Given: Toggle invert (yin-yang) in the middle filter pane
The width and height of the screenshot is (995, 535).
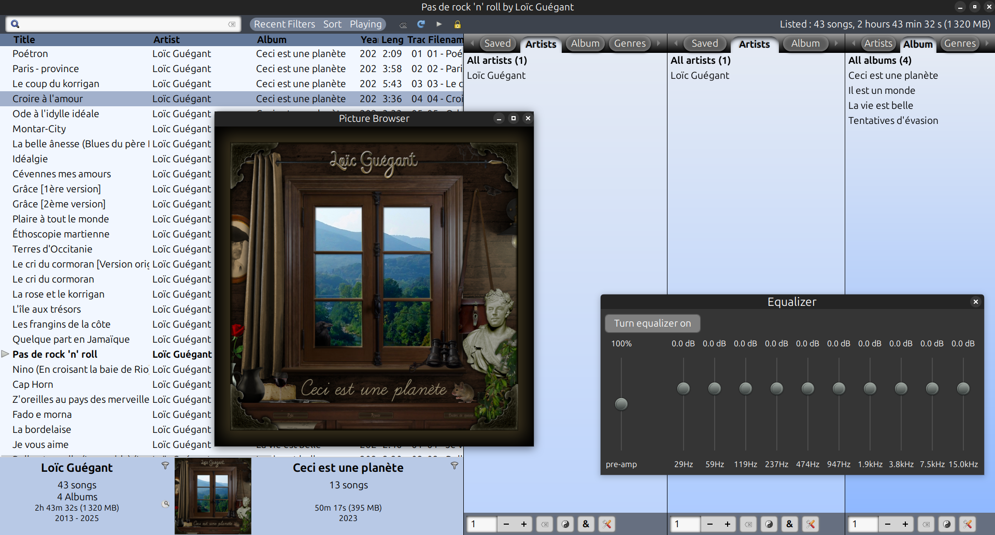Looking at the screenshot, I should 769,524.
